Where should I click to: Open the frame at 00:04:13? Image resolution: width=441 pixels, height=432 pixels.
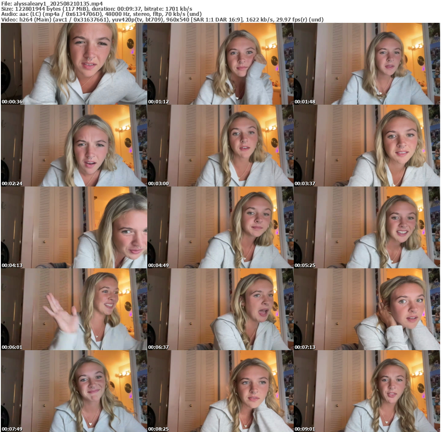coord(74,227)
